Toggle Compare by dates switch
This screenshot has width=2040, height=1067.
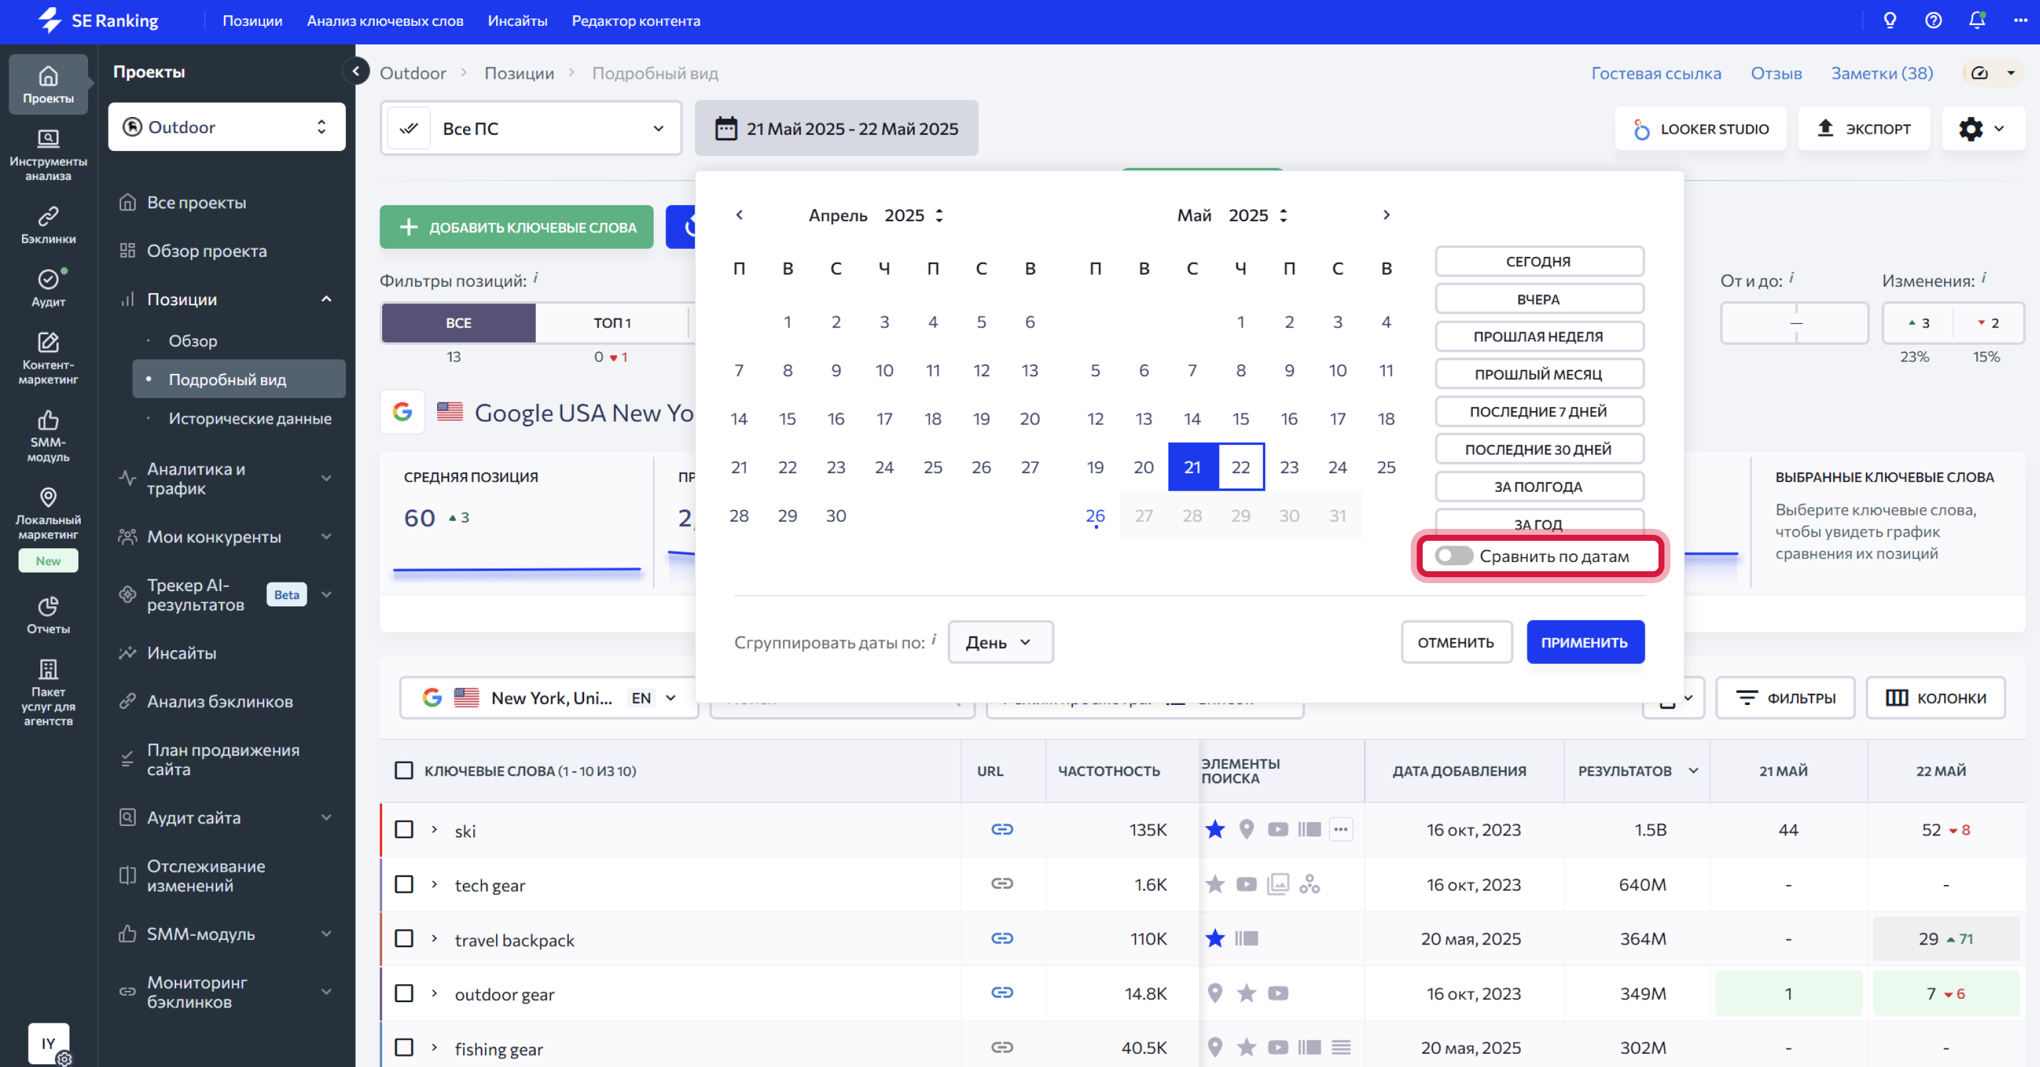click(1453, 557)
